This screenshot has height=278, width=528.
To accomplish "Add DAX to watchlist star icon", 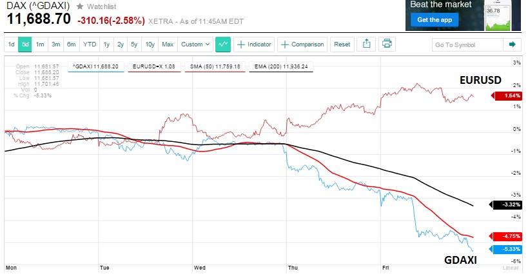I will [80, 6].
